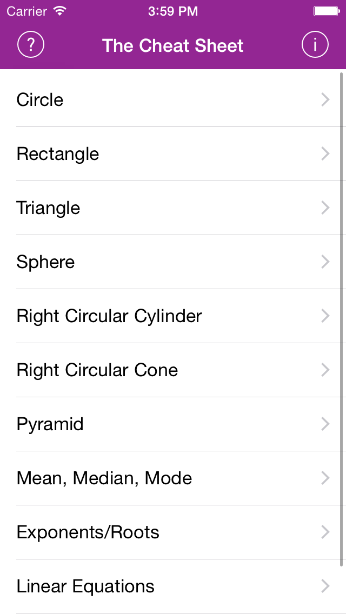Open the Sphere list item
The image size is (346, 614).
point(173,262)
